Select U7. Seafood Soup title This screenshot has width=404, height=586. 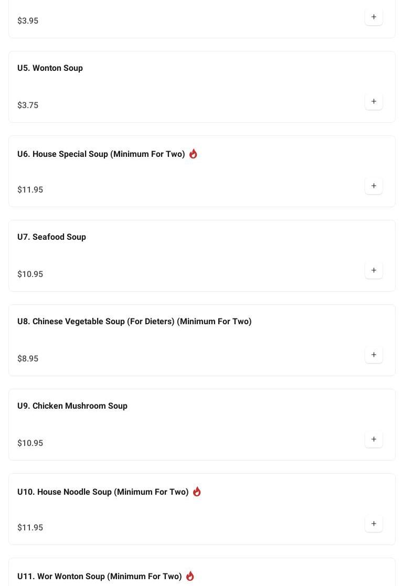pos(51,237)
